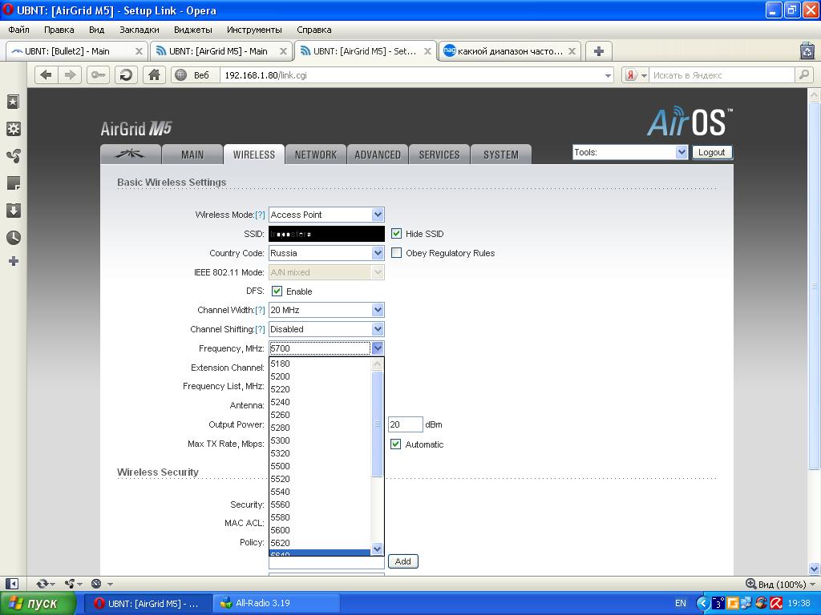The width and height of the screenshot is (821, 615).
Task: Open the history clock panel icon
Action: tap(13, 237)
